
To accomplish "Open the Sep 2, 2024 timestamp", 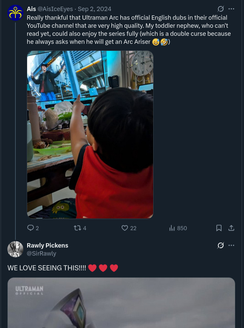I will [x=95, y=9].
